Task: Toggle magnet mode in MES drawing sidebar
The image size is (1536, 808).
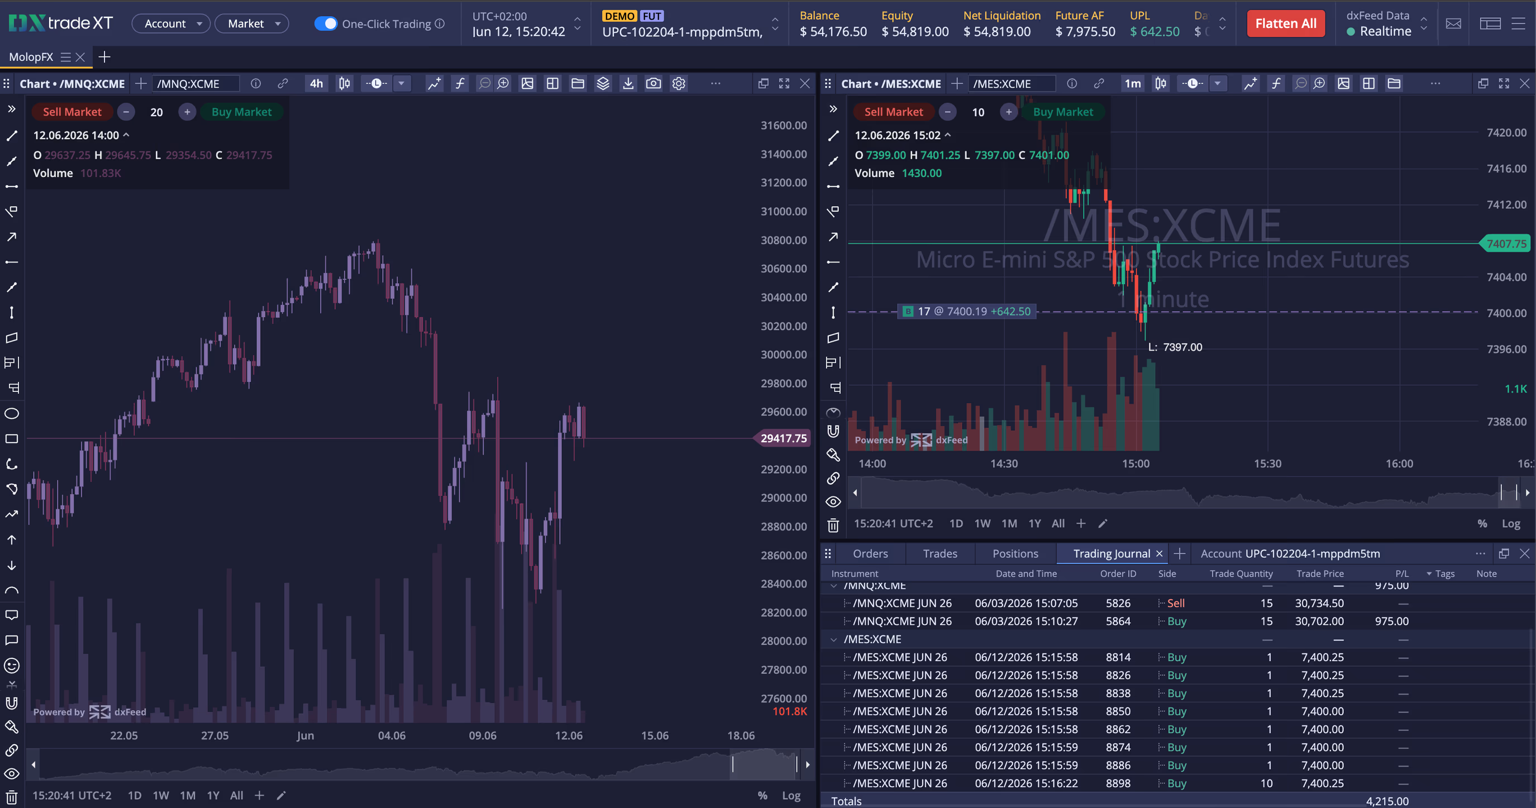Action: pyautogui.click(x=833, y=431)
